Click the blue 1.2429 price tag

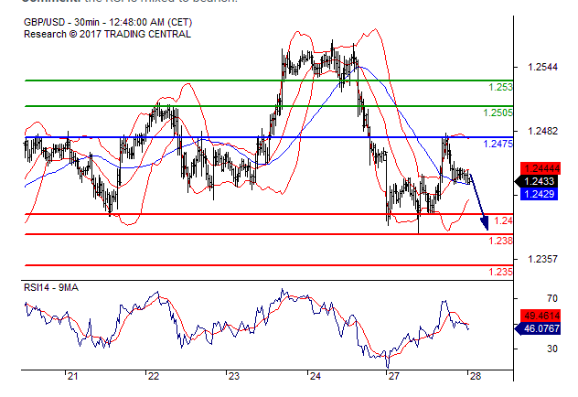pyautogui.click(x=540, y=194)
